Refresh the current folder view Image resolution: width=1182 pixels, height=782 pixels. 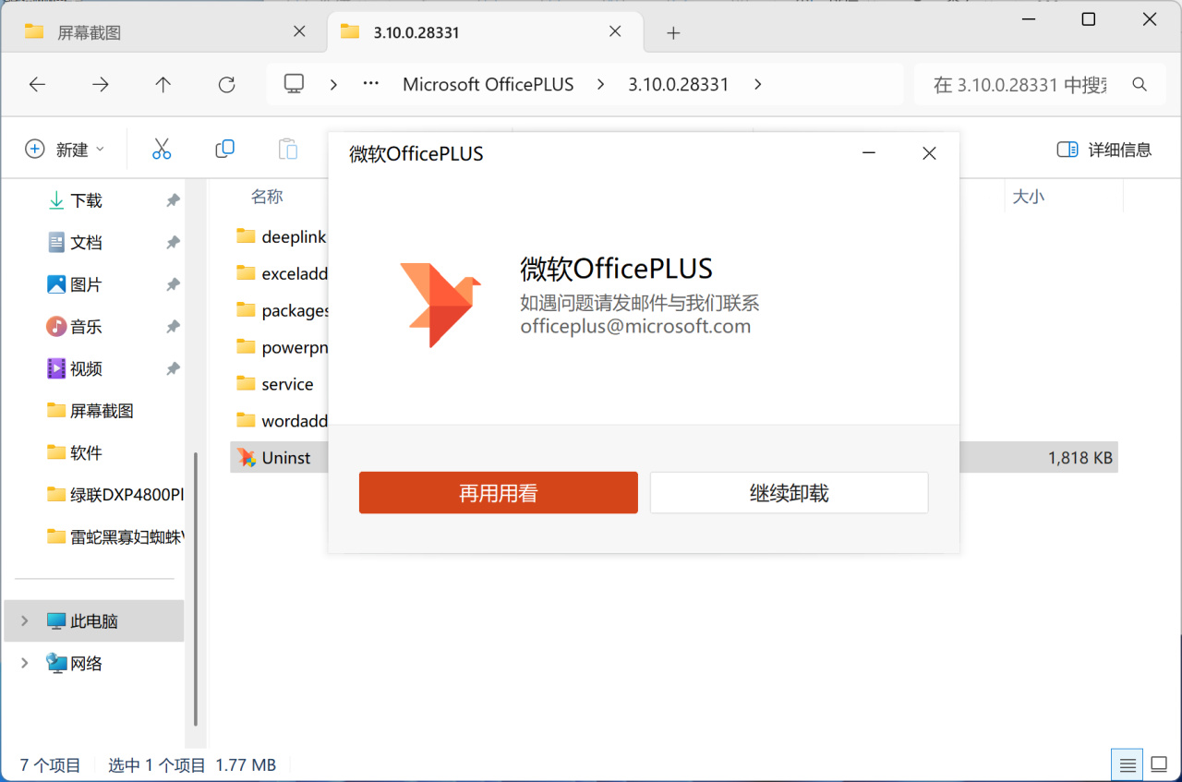click(x=226, y=84)
